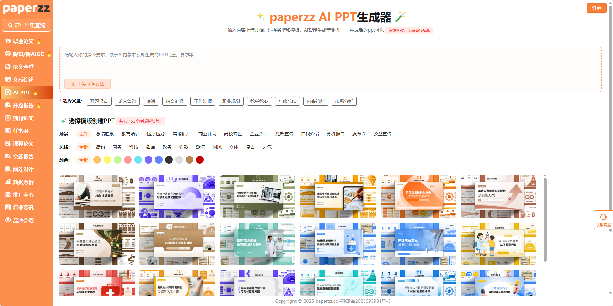This screenshot has height=306, width=613.
Task: Open 降重/降AIGC in the sidebar
Action: click(x=28, y=54)
